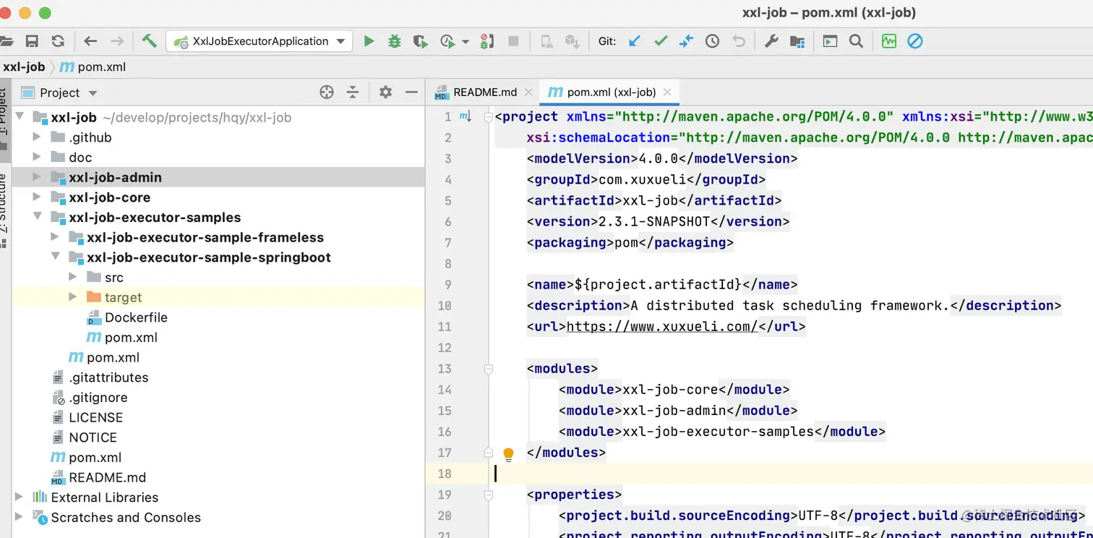Click the https://www.xuxueli.com/ URL in editor
This screenshot has width=1093, height=538.
[x=661, y=326]
